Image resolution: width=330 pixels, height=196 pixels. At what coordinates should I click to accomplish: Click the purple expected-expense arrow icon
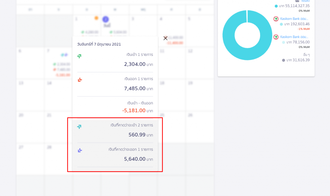pyautogui.click(x=80, y=150)
